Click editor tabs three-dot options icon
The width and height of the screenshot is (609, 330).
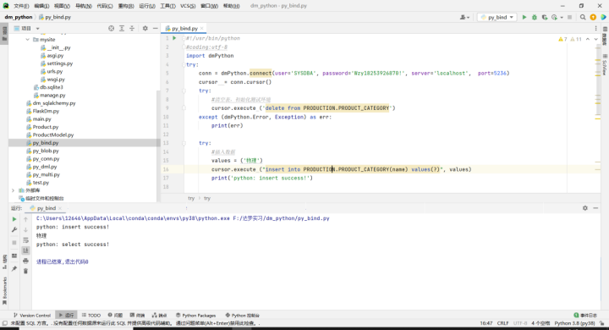tap(595, 29)
